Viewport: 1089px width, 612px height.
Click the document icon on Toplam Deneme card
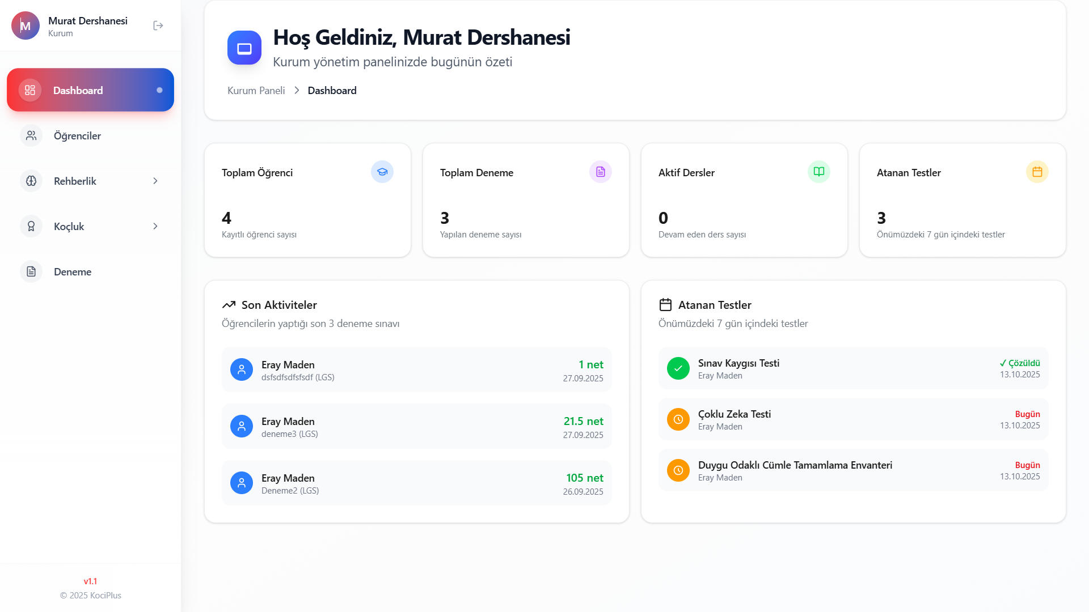(x=600, y=172)
